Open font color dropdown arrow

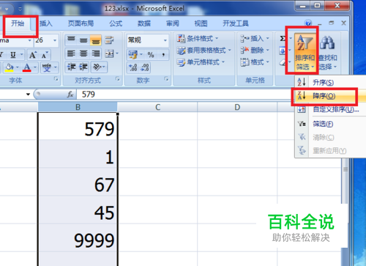35,67
